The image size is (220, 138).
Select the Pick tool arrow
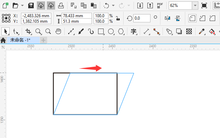click(6, 31)
